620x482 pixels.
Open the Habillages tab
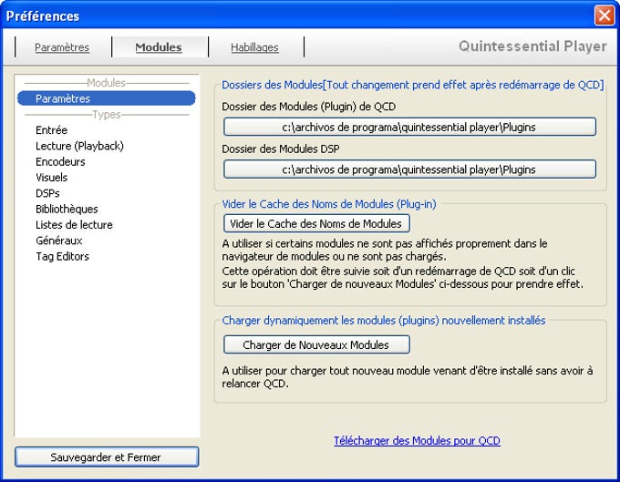click(254, 47)
